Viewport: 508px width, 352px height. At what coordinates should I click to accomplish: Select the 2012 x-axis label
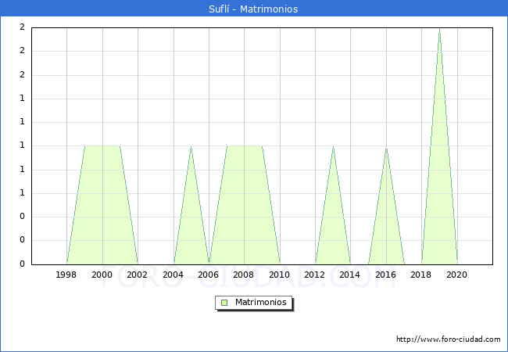(x=315, y=275)
